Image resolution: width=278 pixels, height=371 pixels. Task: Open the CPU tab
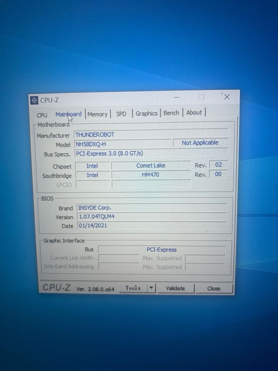point(42,115)
